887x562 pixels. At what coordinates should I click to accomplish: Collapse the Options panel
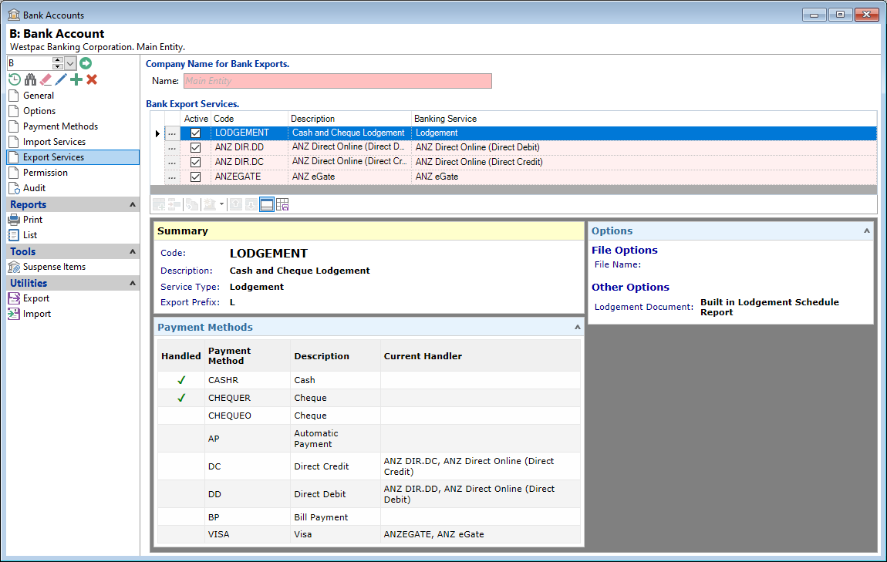point(866,231)
